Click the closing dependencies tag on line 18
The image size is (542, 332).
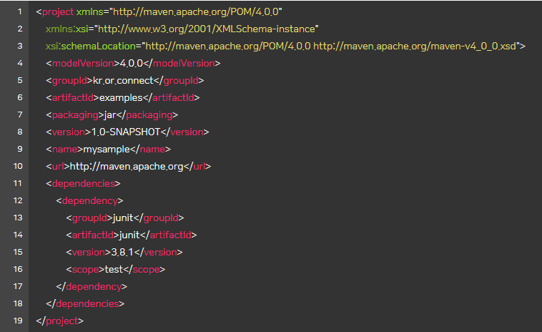pos(85,303)
